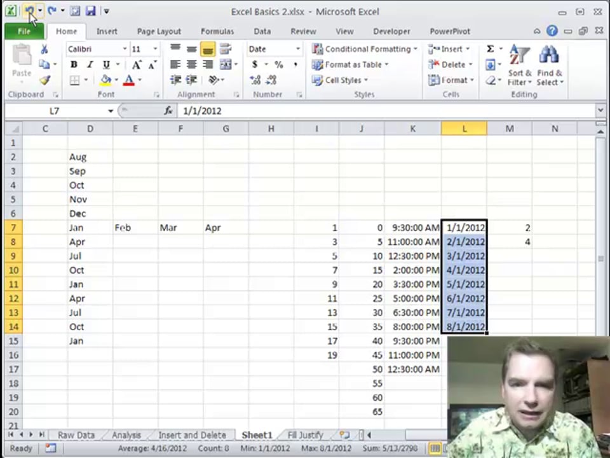Switch to the Insert ribbon tab
This screenshot has width=610, height=458.
tap(107, 31)
